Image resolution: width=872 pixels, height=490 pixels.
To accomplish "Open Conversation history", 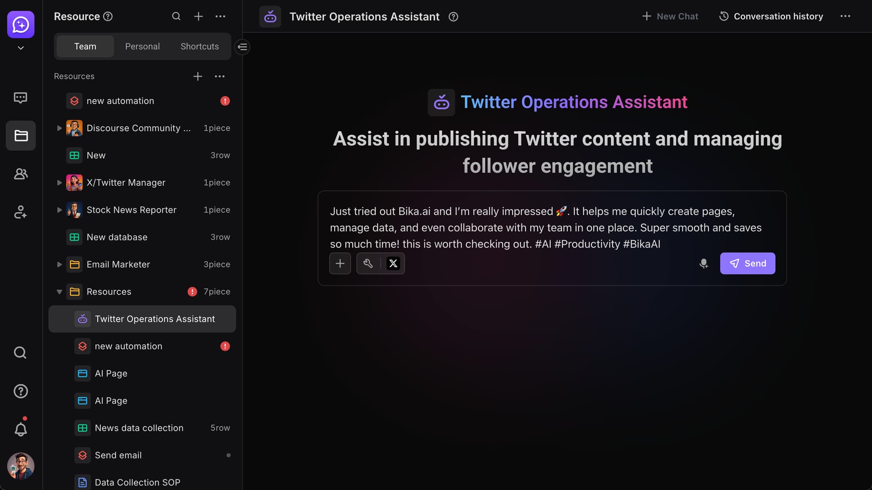I will pyautogui.click(x=771, y=16).
